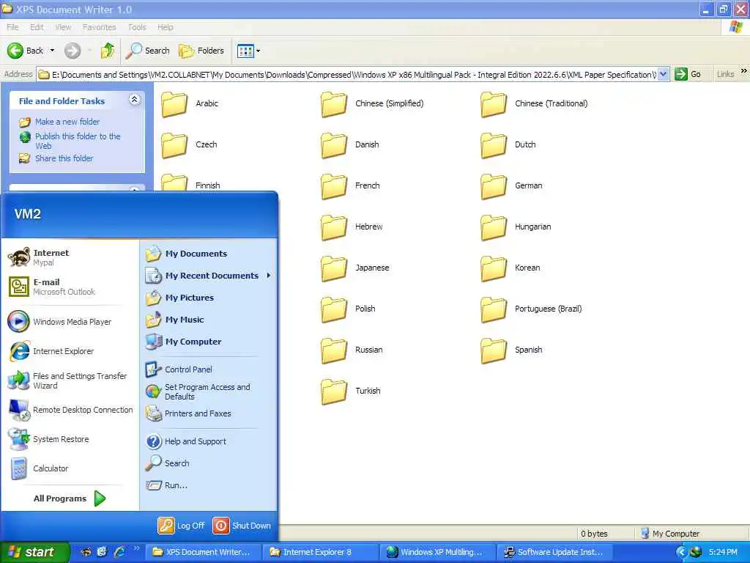Viewport: 750px width, 563px height.
Task: Select the Russian folder
Action: coord(352,350)
